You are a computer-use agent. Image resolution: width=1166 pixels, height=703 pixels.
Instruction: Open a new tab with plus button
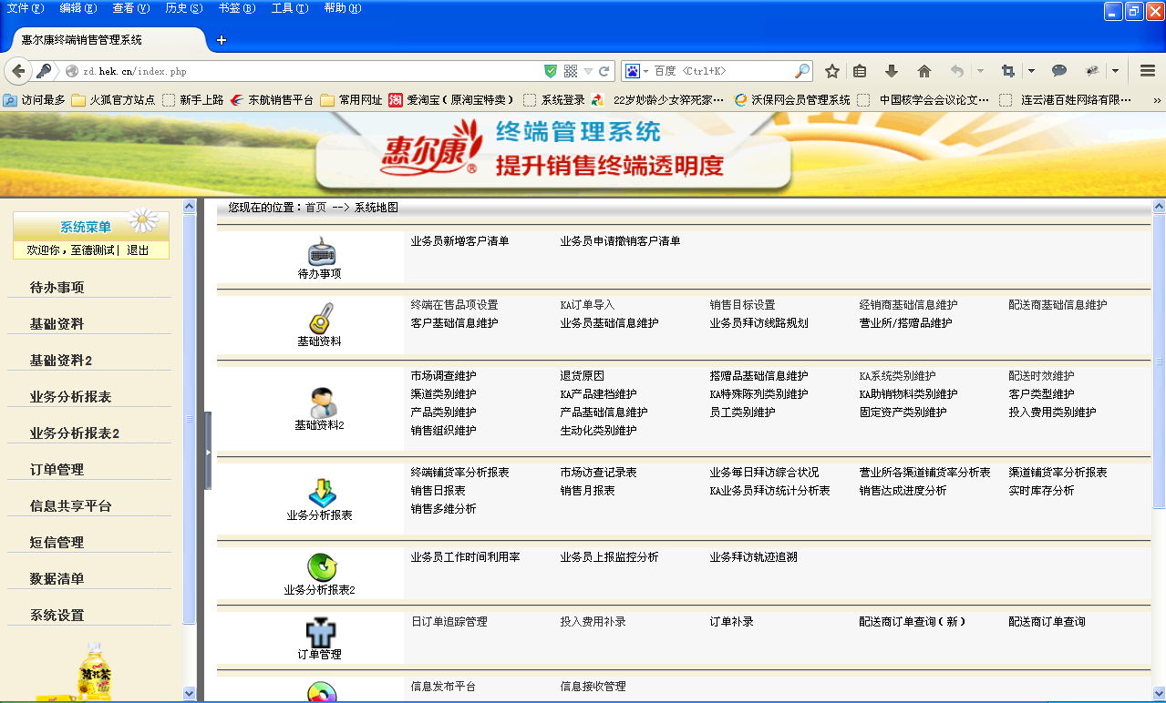221,40
